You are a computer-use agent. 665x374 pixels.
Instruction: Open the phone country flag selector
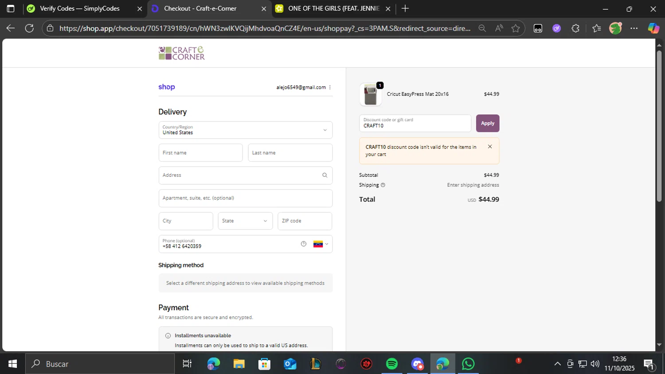[321, 244]
